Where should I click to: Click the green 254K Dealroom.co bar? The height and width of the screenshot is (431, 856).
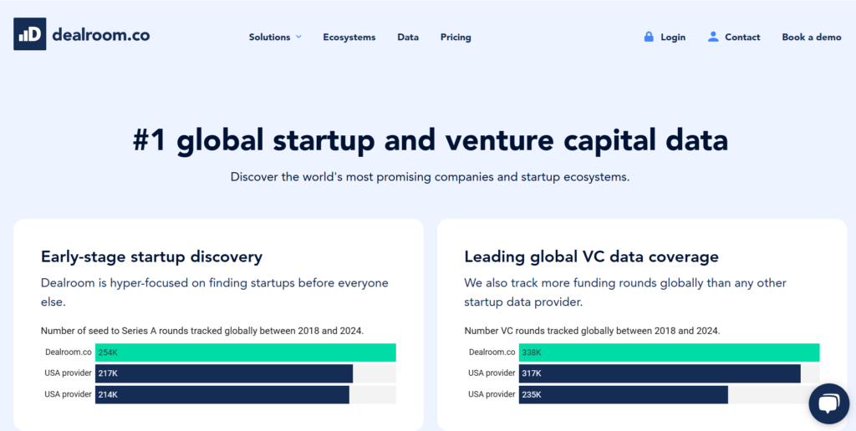[x=245, y=352]
